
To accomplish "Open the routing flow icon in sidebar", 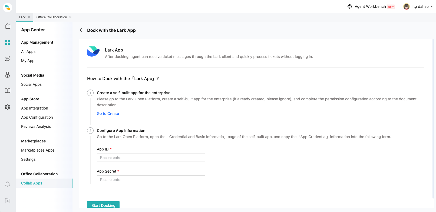I will point(8,59).
